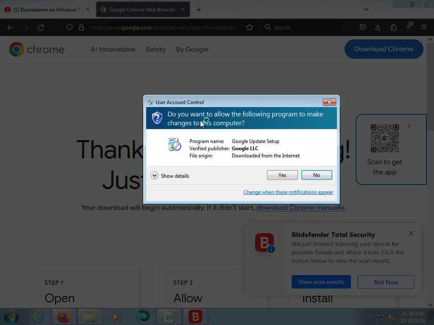Open the AI Innovations menu
The image size is (434, 325).
point(113,50)
